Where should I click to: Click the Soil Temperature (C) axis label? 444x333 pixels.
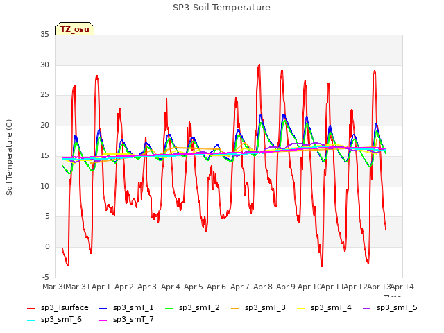(9, 157)
